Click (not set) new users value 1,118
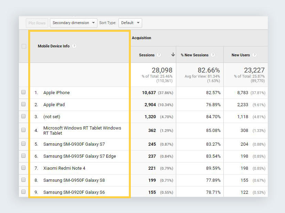The image size is (285, 213). click(243, 117)
